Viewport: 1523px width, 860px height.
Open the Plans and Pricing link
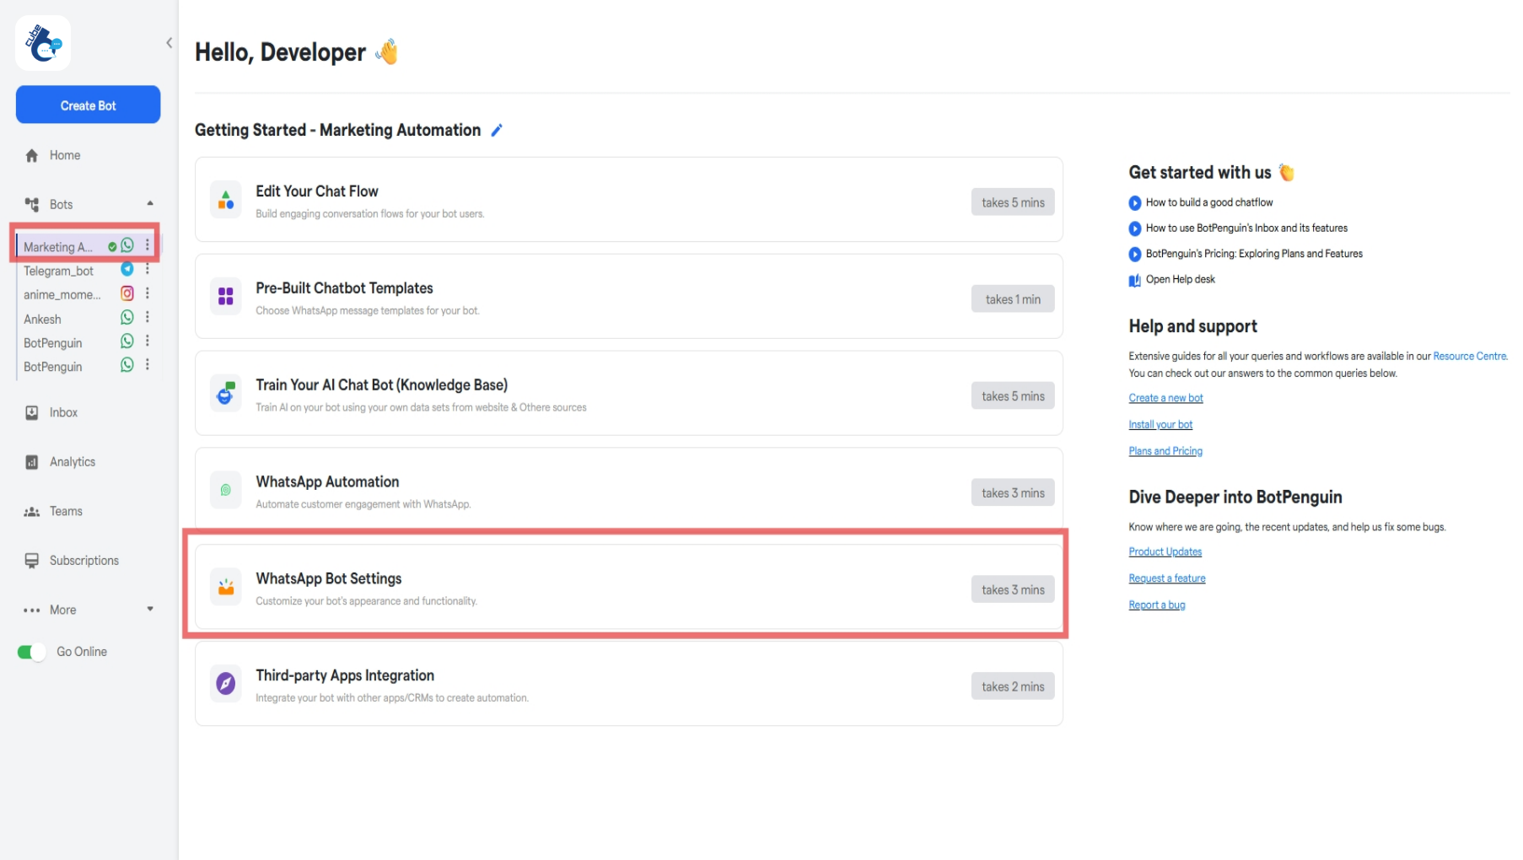point(1165,451)
